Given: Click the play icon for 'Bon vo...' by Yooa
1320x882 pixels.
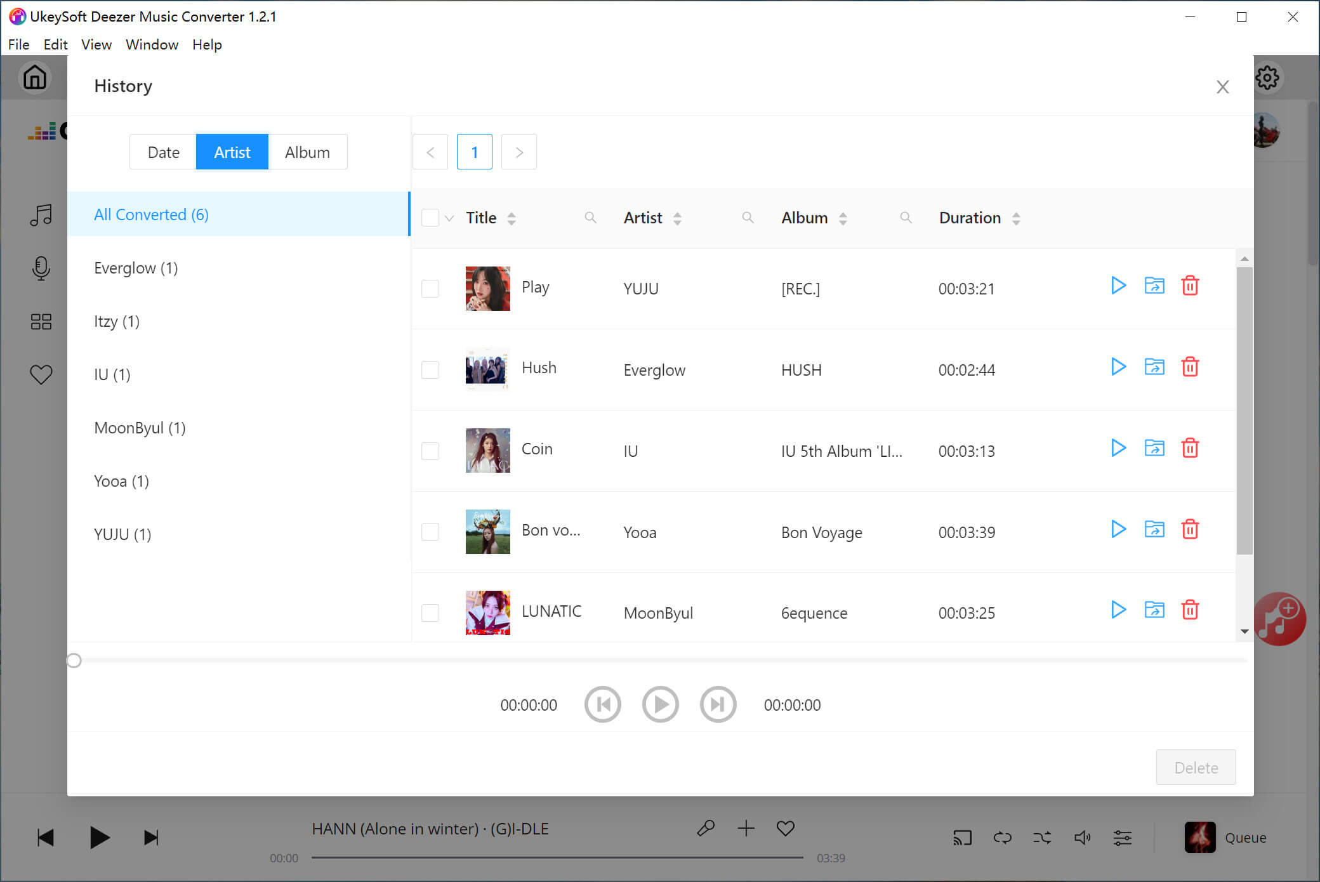Looking at the screenshot, I should 1118,530.
